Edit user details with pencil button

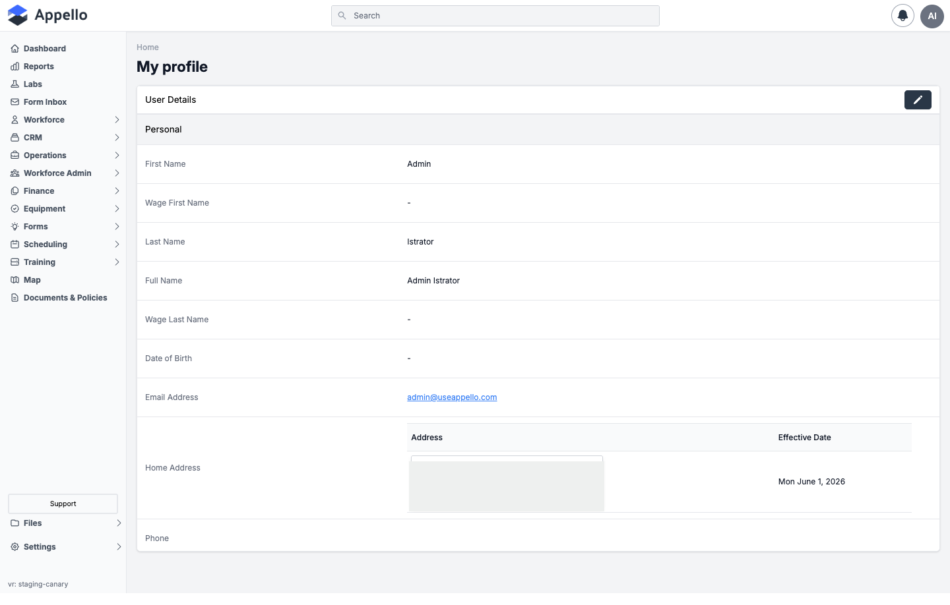[x=918, y=100]
